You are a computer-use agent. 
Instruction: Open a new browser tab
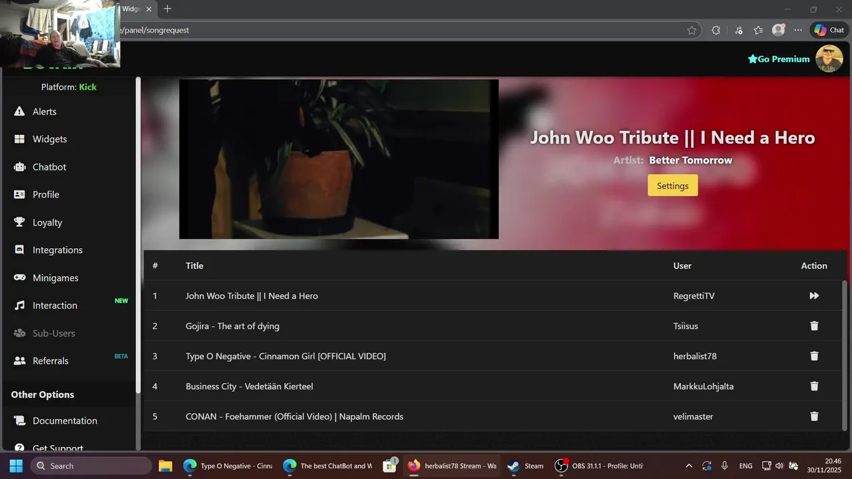point(168,9)
